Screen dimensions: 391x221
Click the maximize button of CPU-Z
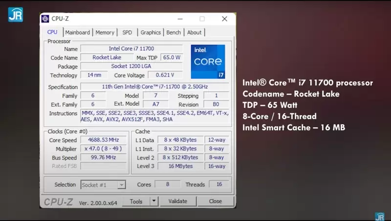coord(202,19)
